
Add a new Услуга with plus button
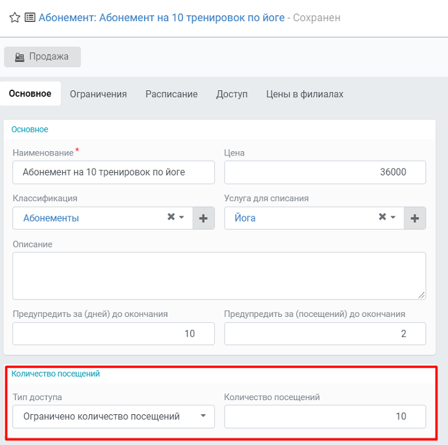click(415, 218)
